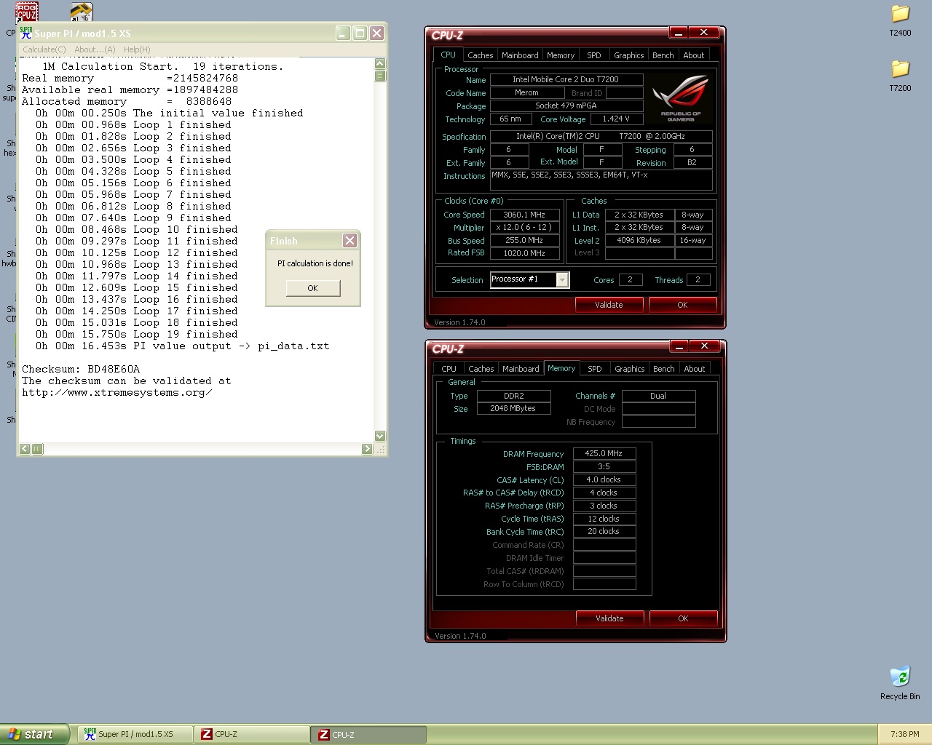Click the xtremesystems.org URL text
This screenshot has height=745, width=932.
tap(117, 393)
